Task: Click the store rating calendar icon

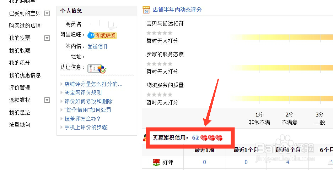Action: tap(146, 10)
